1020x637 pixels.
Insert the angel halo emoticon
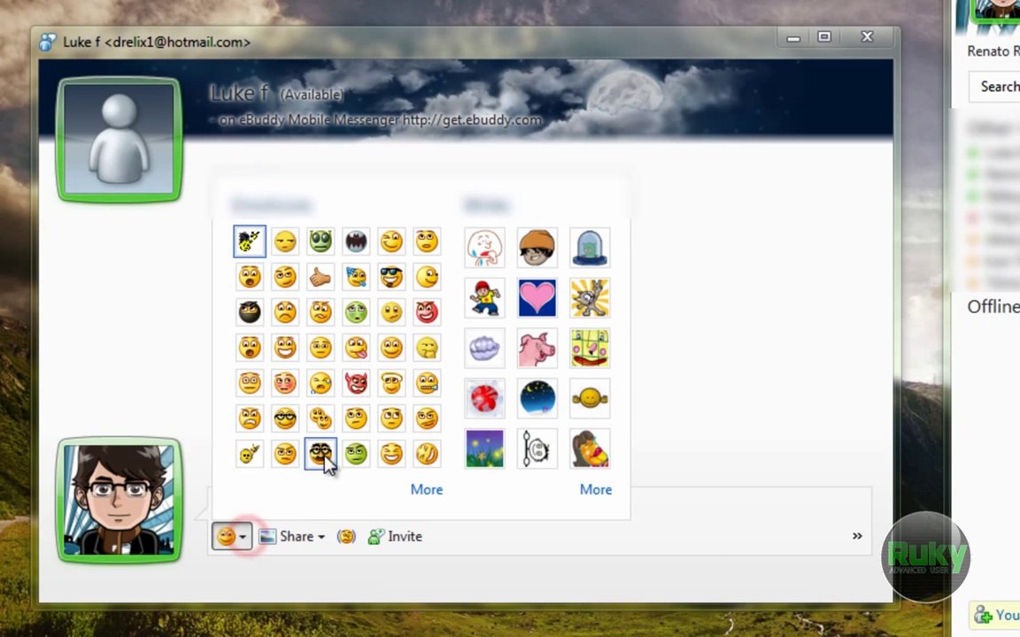(391, 383)
